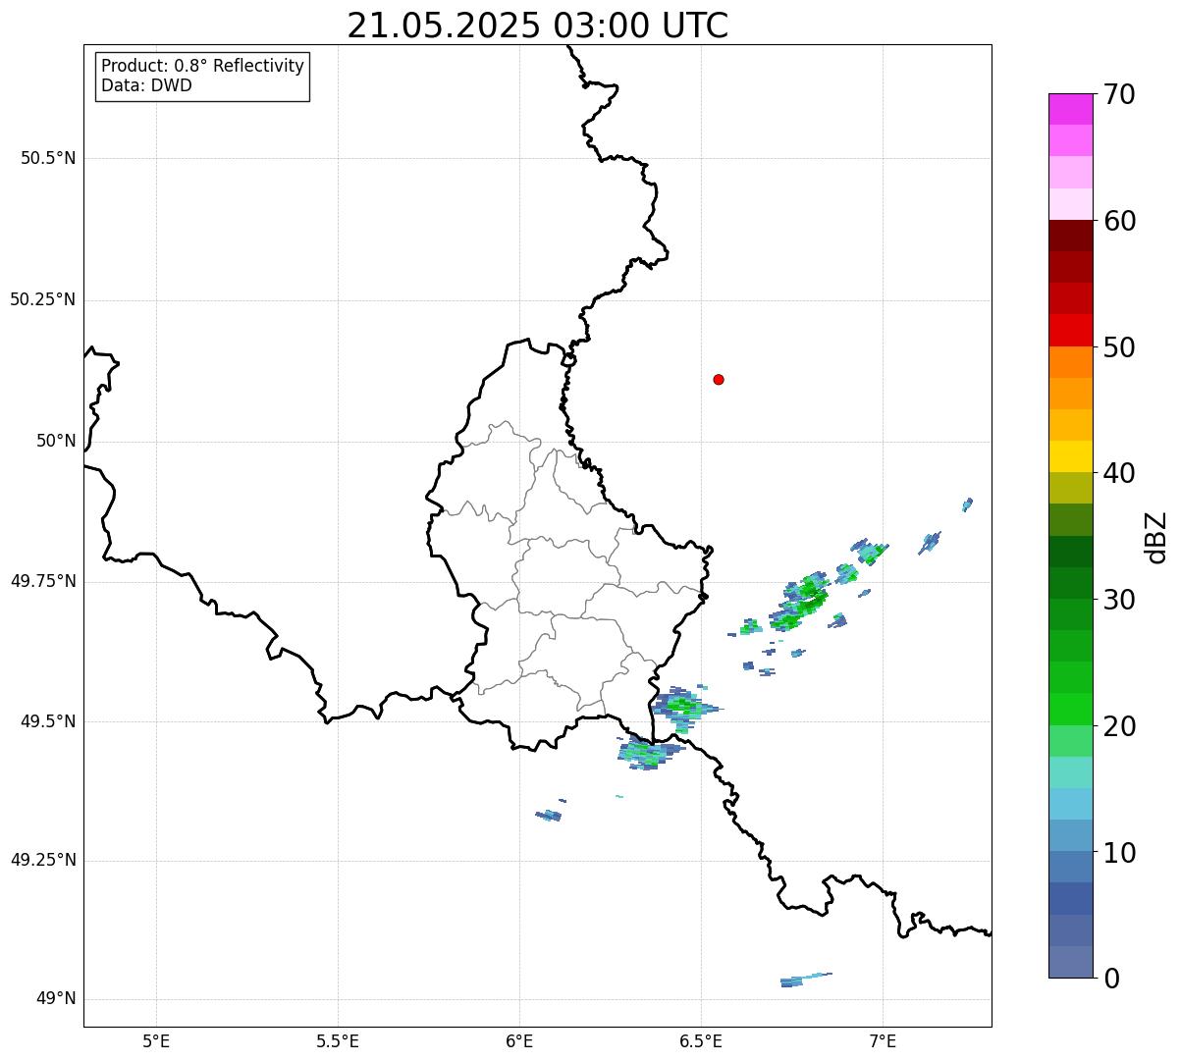The width and height of the screenshot is (1180, 1061).
Task: Select the title 21.05.2025 03:00 UTC
Action: tap(538, 26)
